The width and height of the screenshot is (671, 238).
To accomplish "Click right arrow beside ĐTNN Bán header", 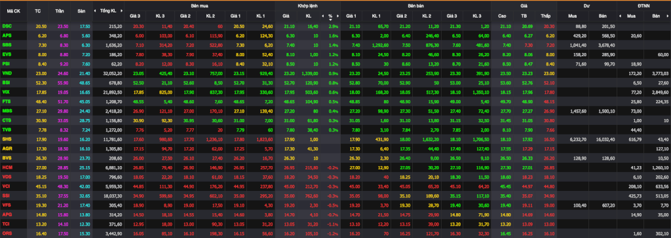I will pos(668,16).
